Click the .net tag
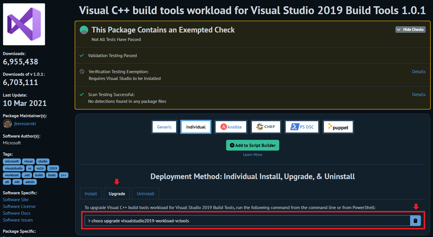 (x=27, y=175)
